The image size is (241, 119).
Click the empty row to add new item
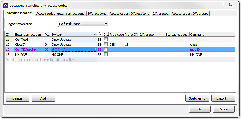click(51, 60)
